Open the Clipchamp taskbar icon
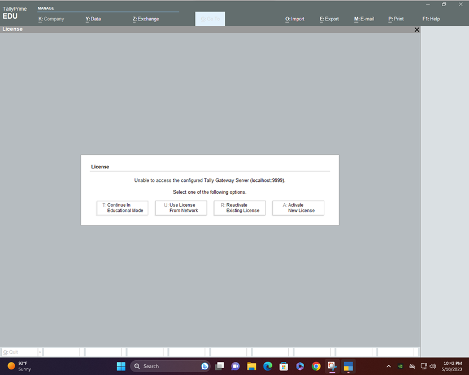The width and height of the screenshot is (469, 375). click(x=299, y=366)
